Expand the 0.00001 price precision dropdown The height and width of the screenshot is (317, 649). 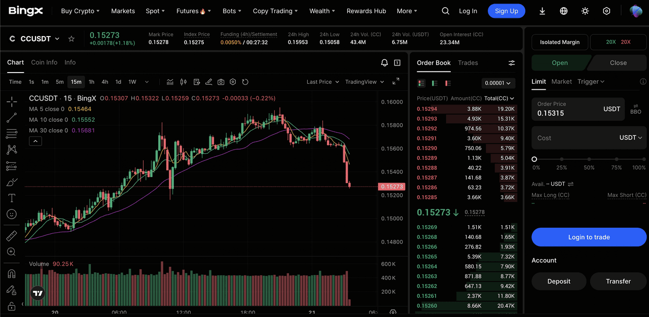tap(498, 83)
